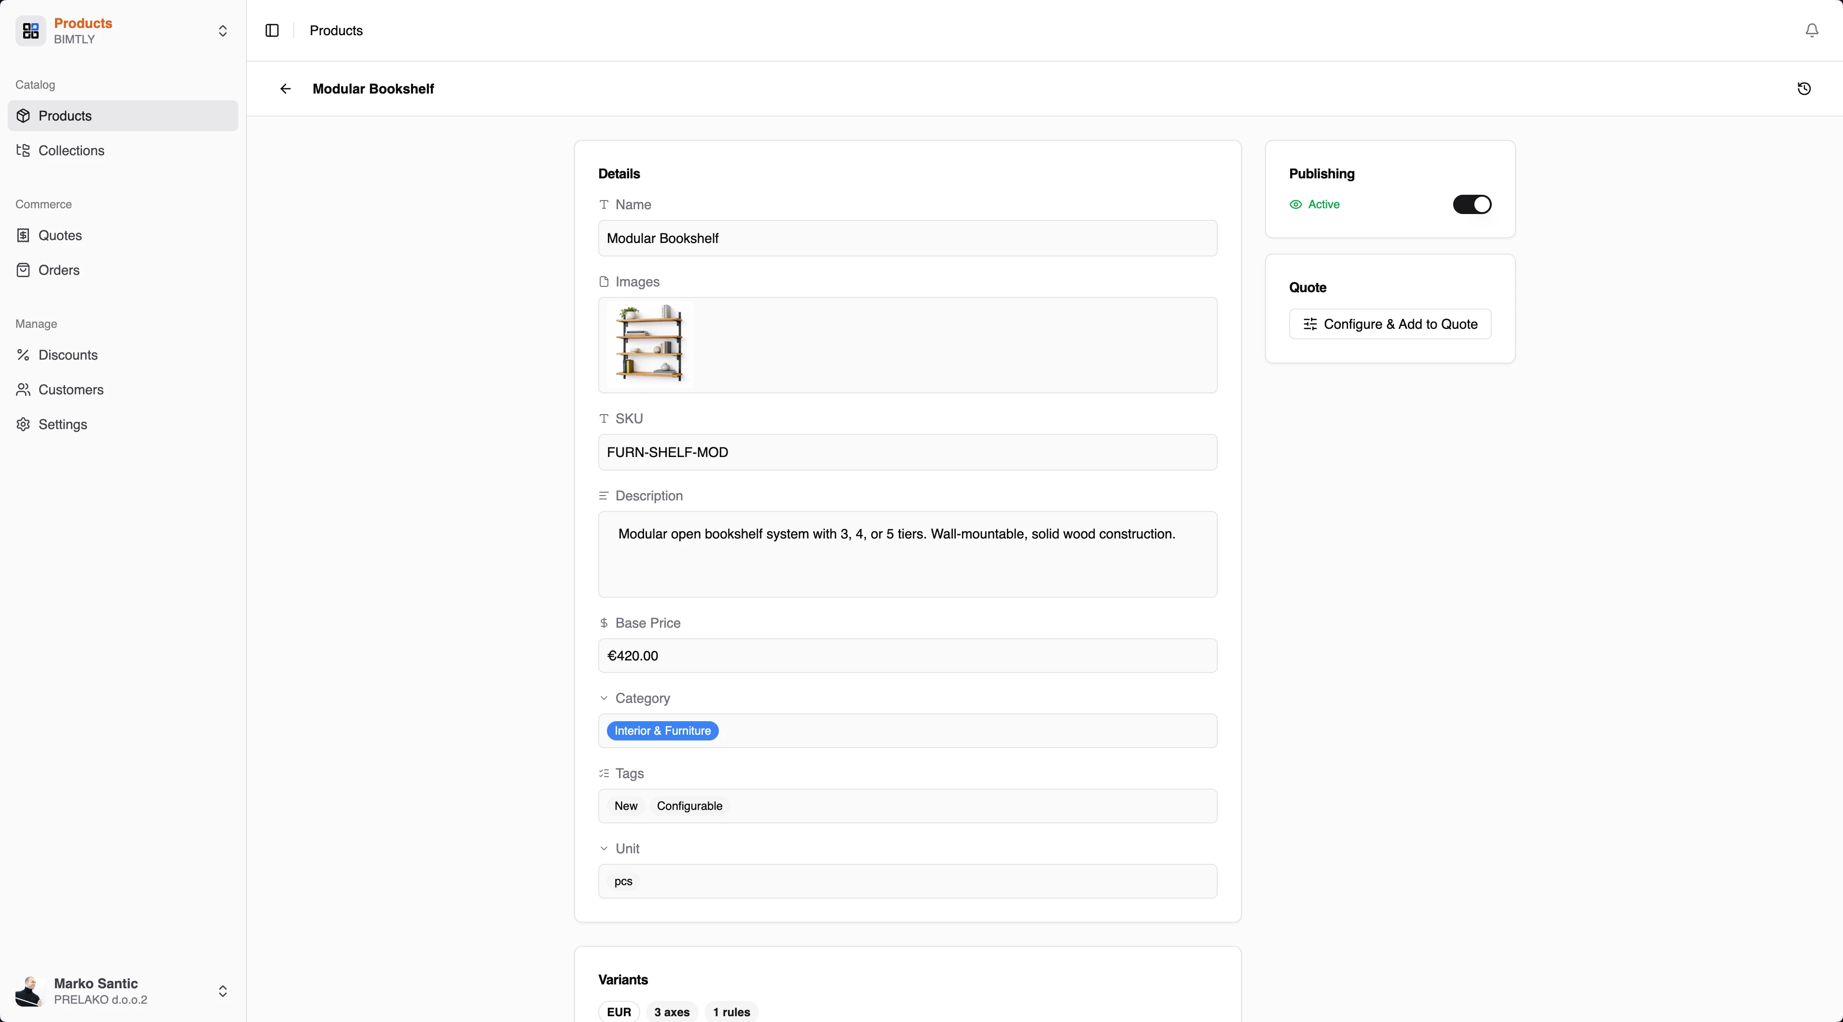
Task: Click the back arrow beside Modular Bookshelf
Action: click(x=286, y=89)
